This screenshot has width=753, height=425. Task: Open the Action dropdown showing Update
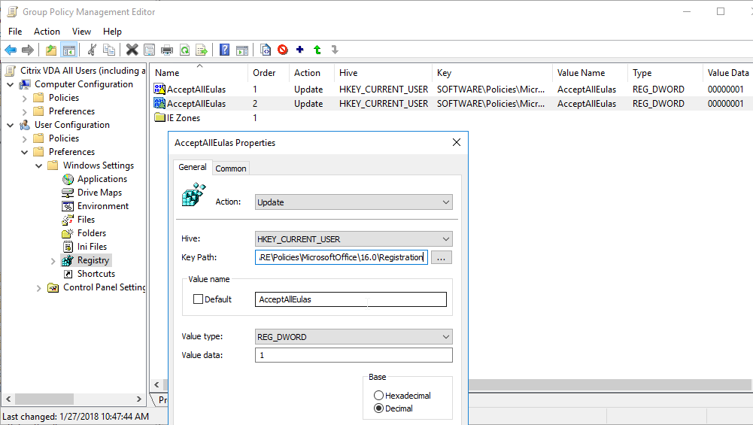[354, 202]
